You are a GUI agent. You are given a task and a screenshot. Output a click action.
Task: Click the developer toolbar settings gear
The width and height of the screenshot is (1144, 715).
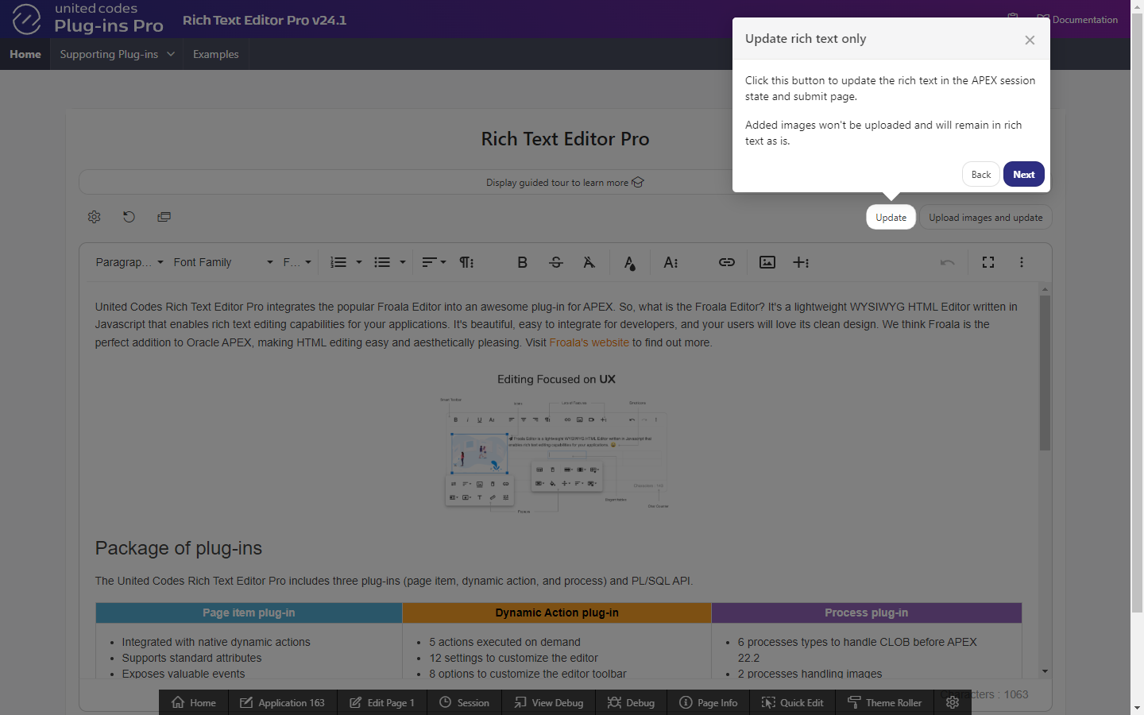953,702
